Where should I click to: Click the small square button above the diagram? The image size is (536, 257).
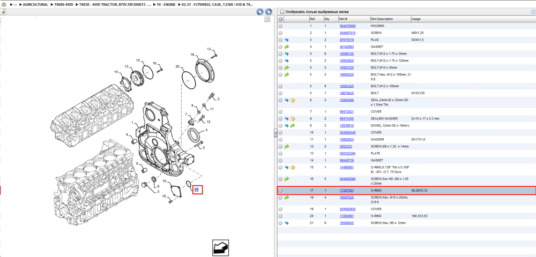[x=267, y=19]
